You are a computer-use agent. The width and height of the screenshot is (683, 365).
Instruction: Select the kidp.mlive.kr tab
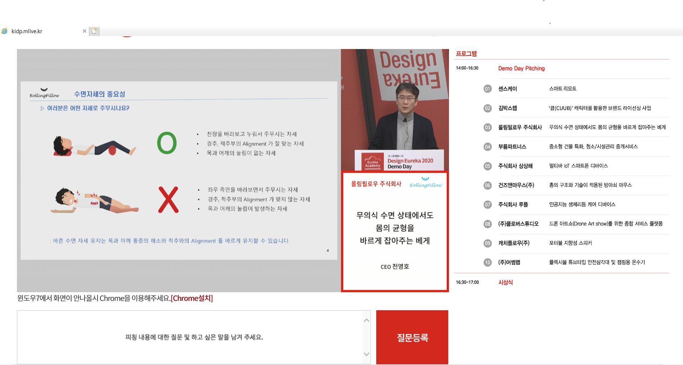pos(44,31)
